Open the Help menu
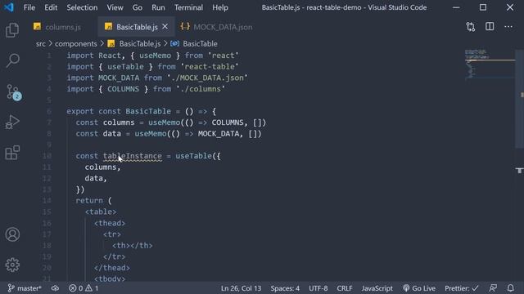The image size is (524, 294). (x=220, y=7)
